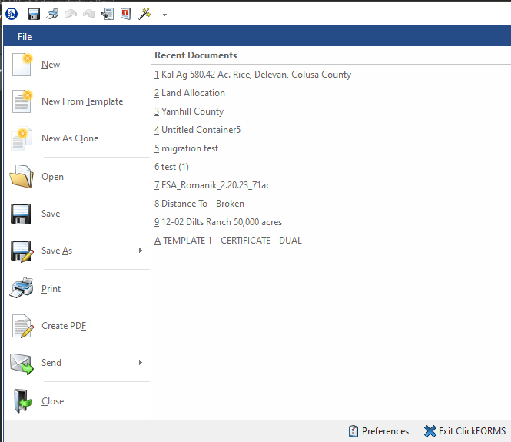The image size is (511, 442).
Task: Click the save icon in quick access toolbar
Action: pyautogui.click(x=33, y=13)
